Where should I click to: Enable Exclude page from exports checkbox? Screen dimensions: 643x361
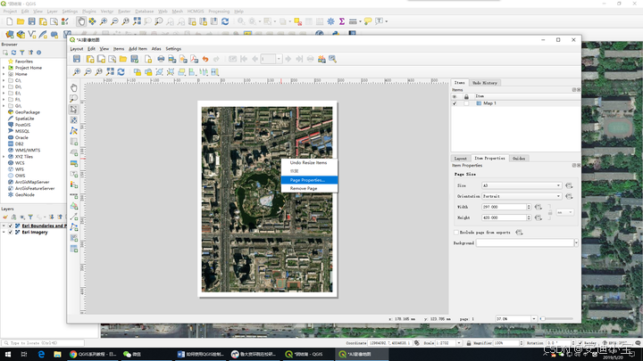455,232
